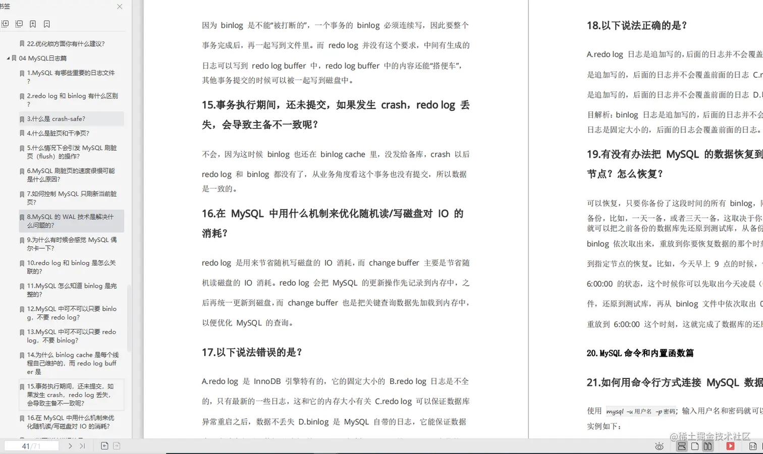Image resolution: width=763 pixels, height=454 pixels.
Task: Go back to the previous view
Action: tap(104, 446)
